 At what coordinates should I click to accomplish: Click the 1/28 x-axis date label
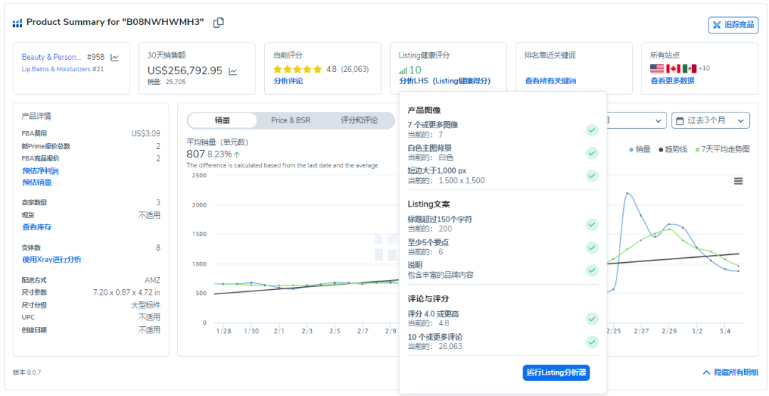pyautogui.click(x=223, y=332)
